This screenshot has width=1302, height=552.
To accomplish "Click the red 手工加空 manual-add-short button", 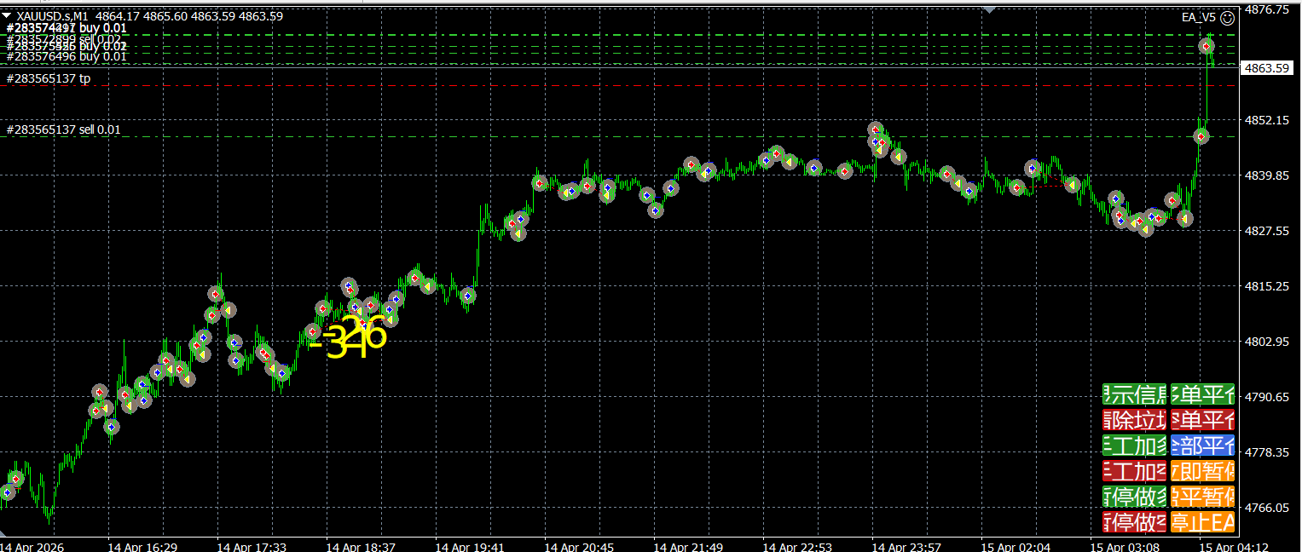I will coord(1134,470).
